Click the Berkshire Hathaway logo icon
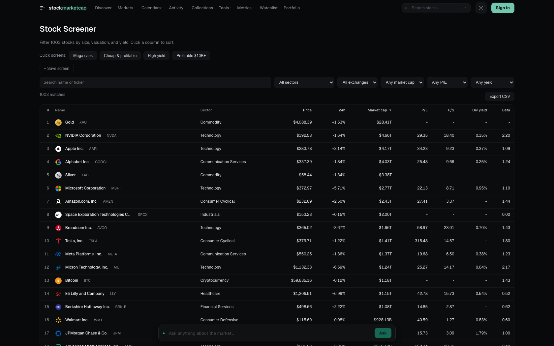 [58, 307]
